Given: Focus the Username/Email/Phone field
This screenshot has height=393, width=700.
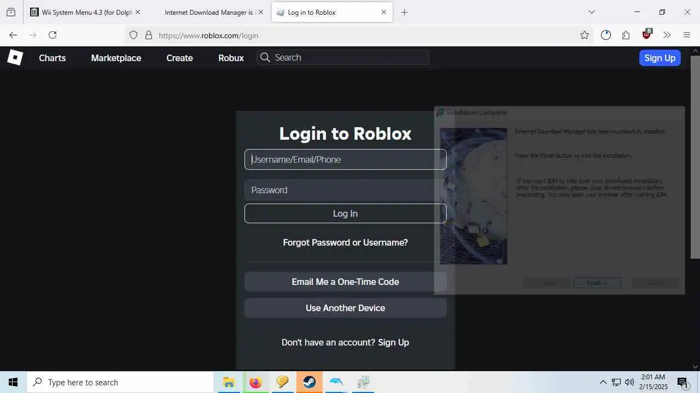Looking at the screenshot, I should 345,159.
